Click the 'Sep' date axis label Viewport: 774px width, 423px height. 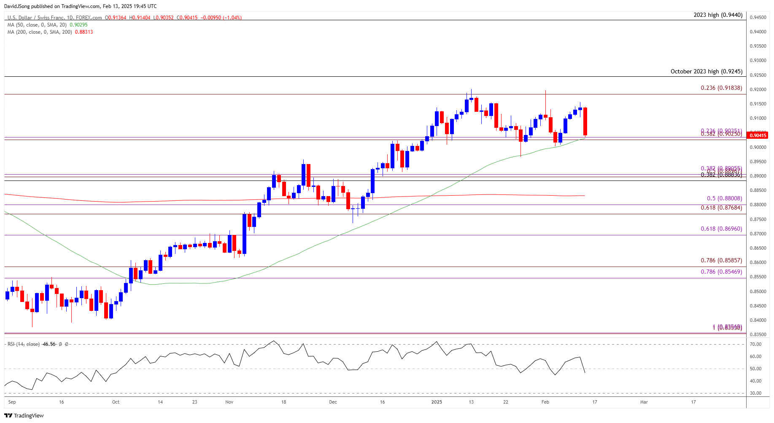tap(12, 402)
